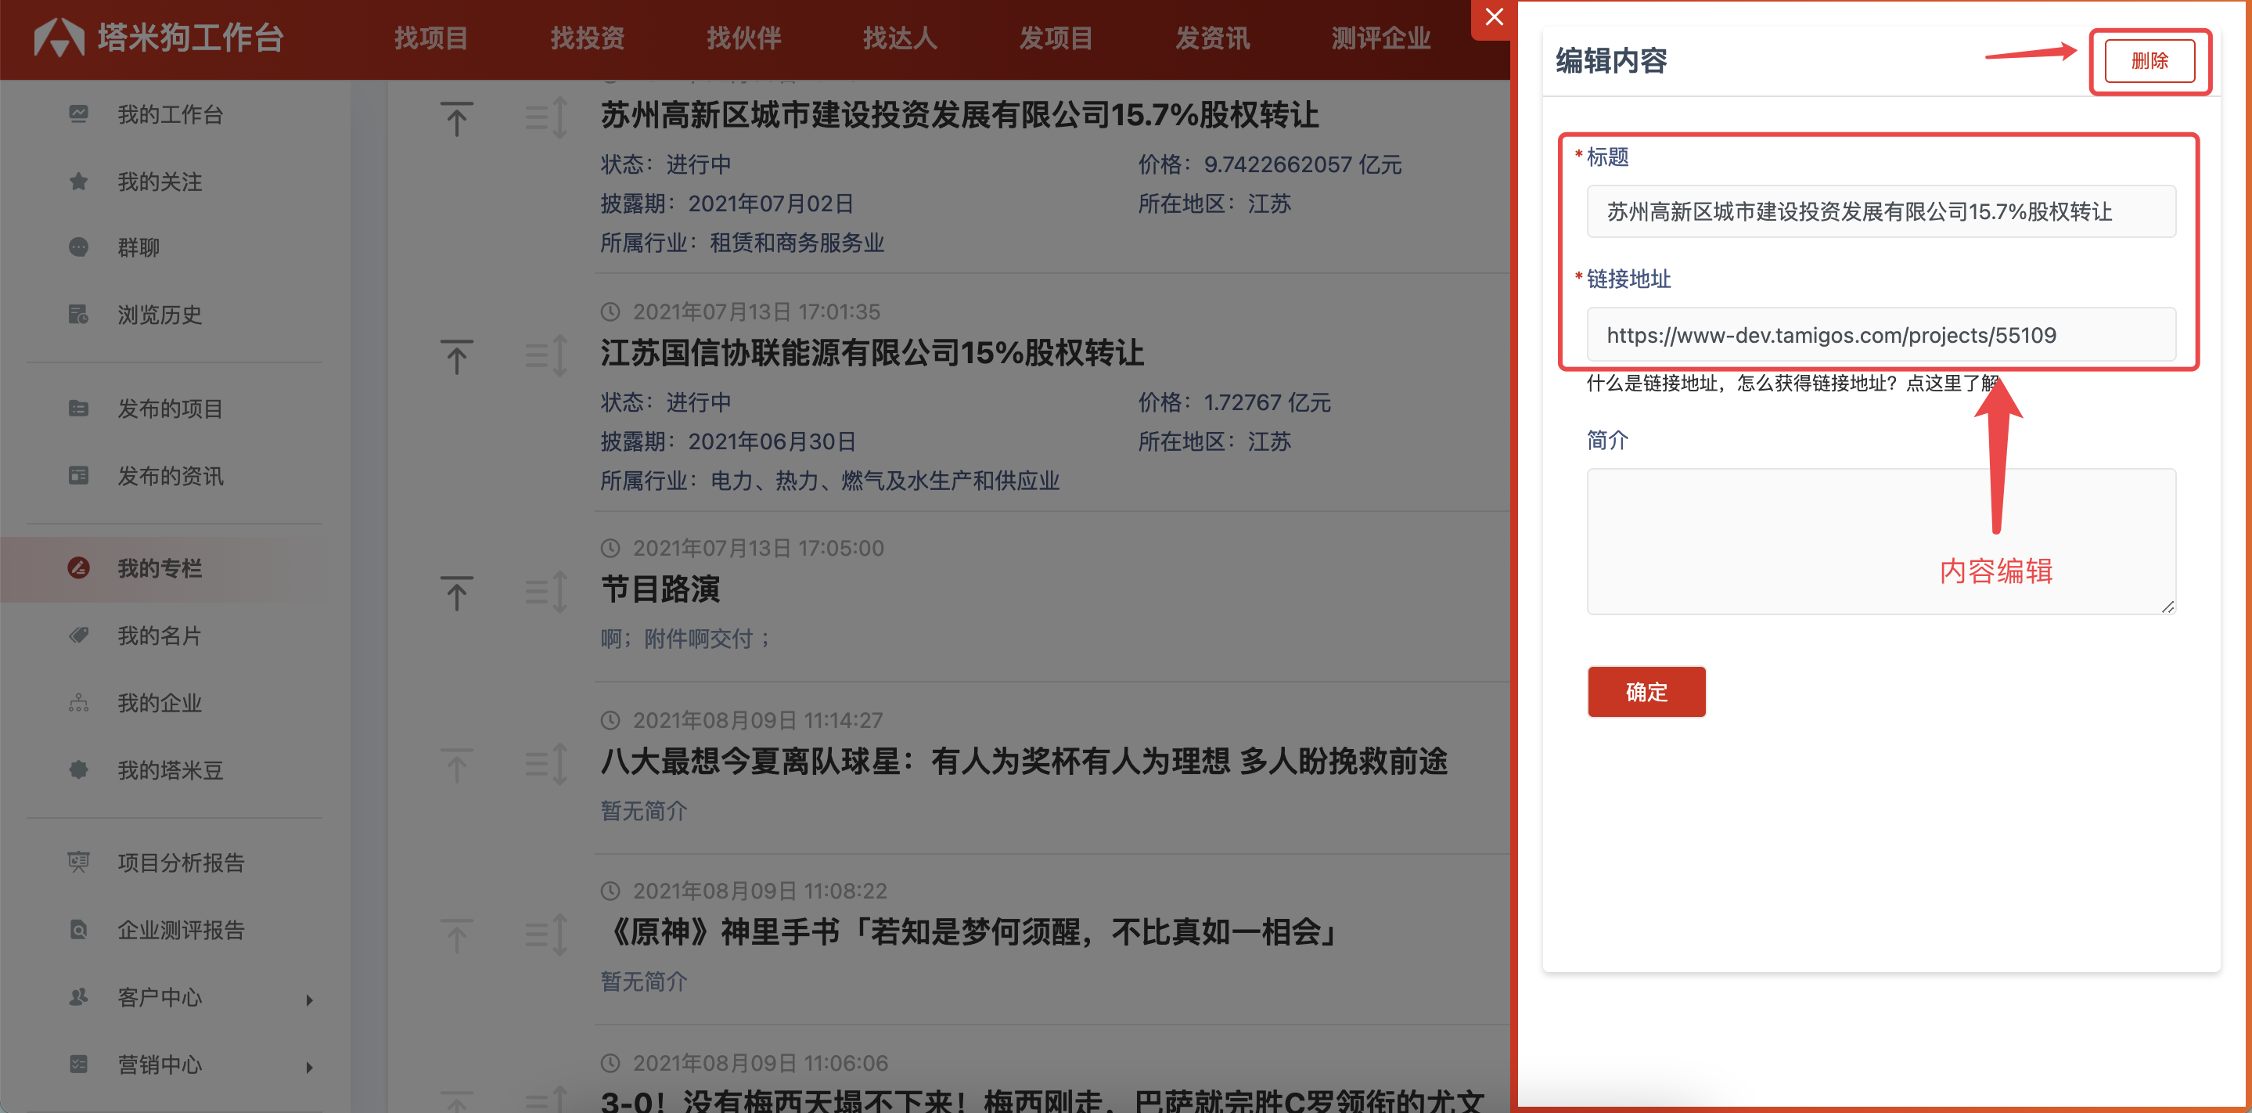Screen dimensions: 2252x1113
Task: Open 测评企业 in top navigation
Action: click(x=1381, y=38)
